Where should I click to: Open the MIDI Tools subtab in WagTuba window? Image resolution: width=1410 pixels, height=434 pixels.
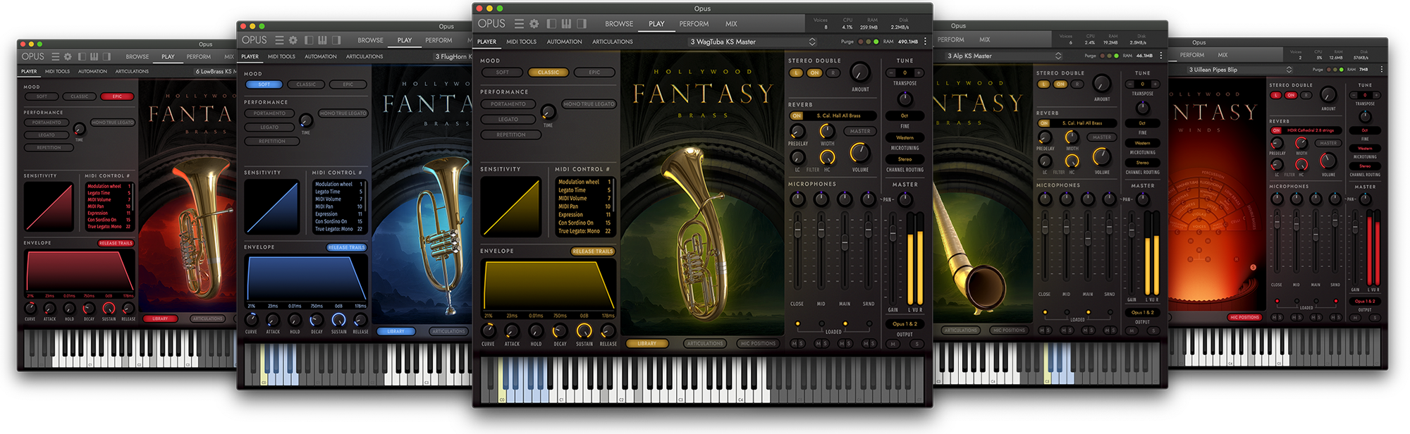point(521,42)
